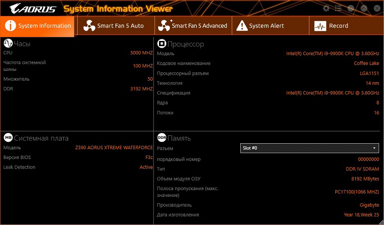Click the AORUS logo
Screen dimensions: 384x225
coord(32,8)
